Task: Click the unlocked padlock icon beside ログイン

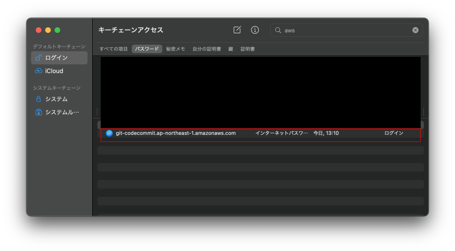Action: [x=38, y=58]
